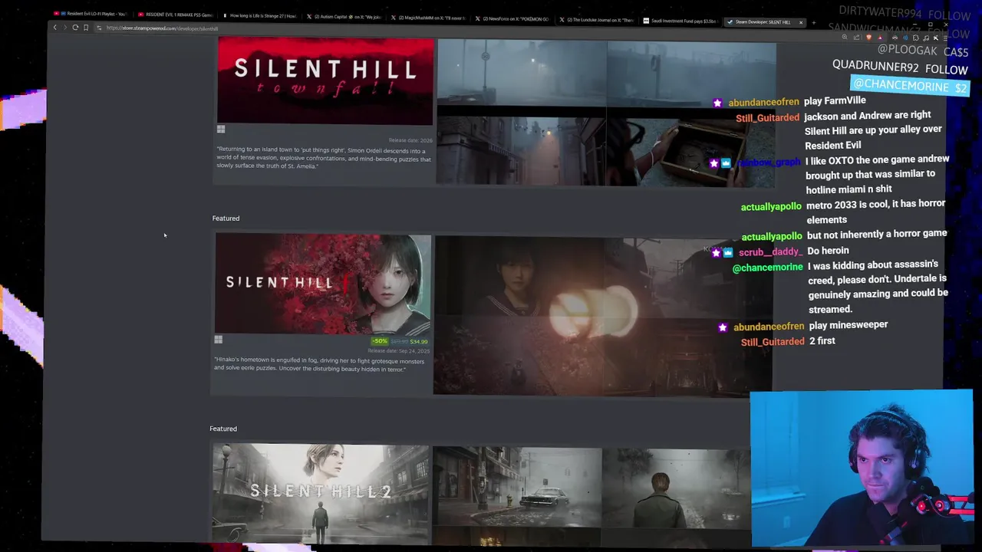This screenshot has width=982, height=552.
Task: Open Saudi Investment Fund tab
Action: click(681, 21)
